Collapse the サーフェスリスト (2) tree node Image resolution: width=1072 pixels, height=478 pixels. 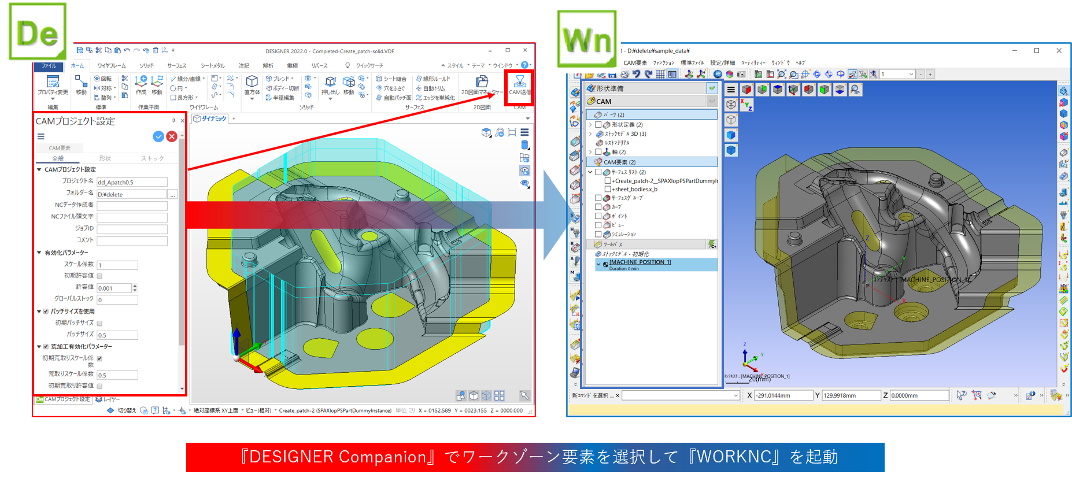590,172
